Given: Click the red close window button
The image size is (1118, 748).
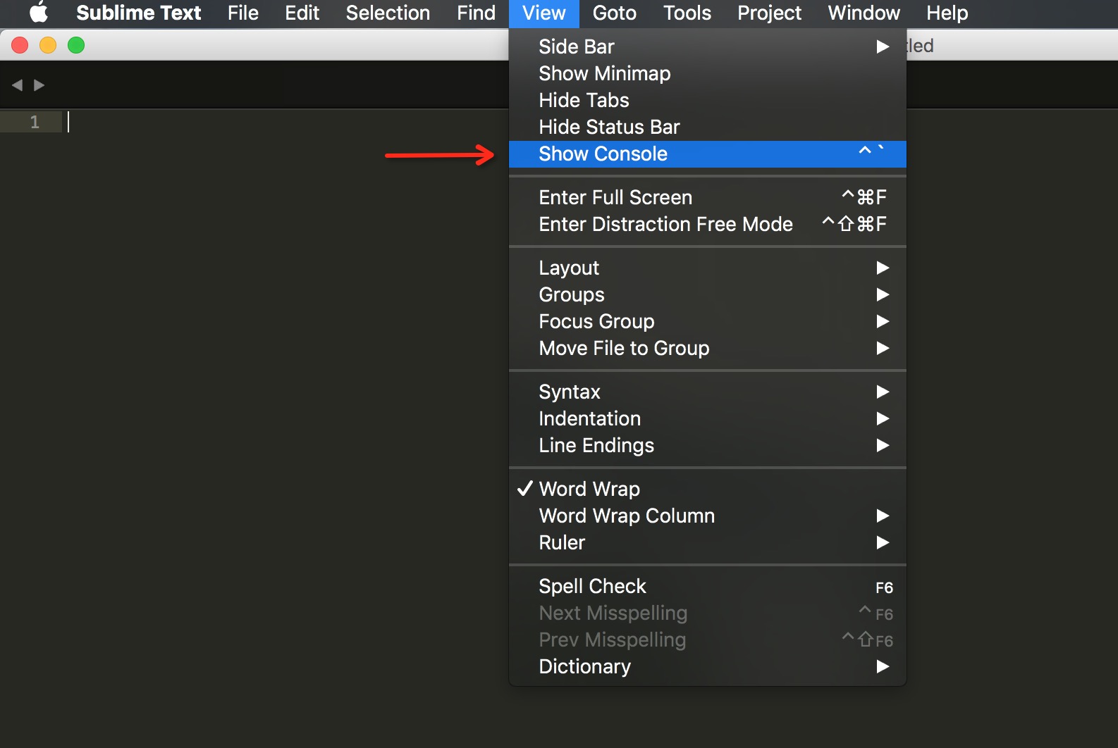Looking at the screenshot, I should click(20, 46).
